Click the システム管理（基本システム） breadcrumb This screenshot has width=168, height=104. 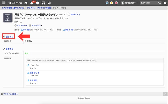[13, 8]
